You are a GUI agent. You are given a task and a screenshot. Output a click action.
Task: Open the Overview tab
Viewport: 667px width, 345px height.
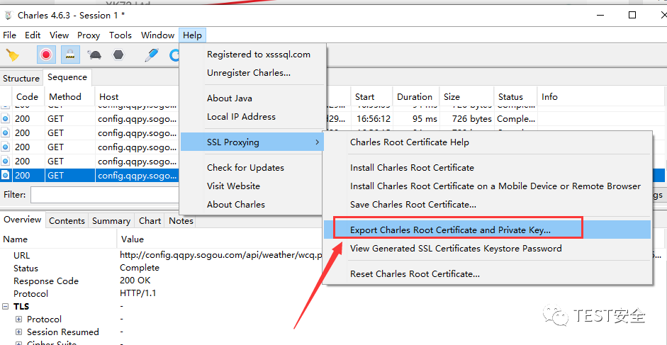click(22, 220)
